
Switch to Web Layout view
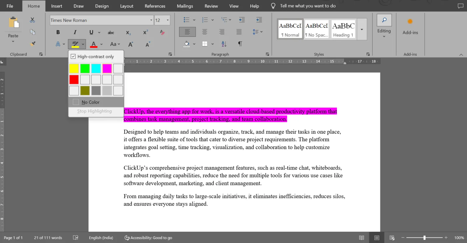392,238
